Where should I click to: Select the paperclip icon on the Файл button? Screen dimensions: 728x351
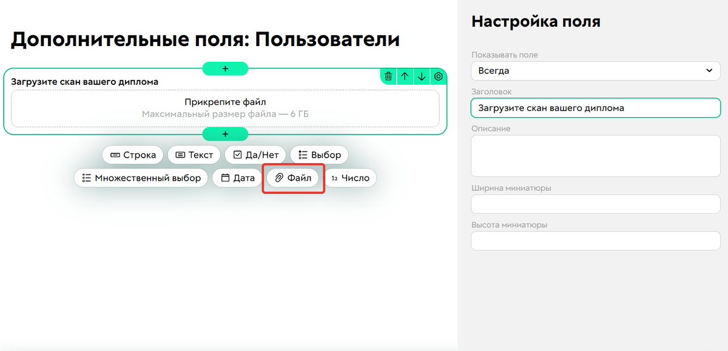279,178
